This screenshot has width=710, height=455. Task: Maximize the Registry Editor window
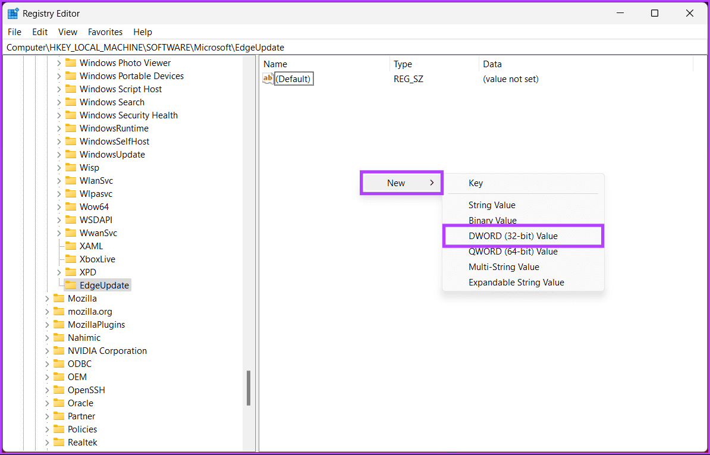point(654,14)
